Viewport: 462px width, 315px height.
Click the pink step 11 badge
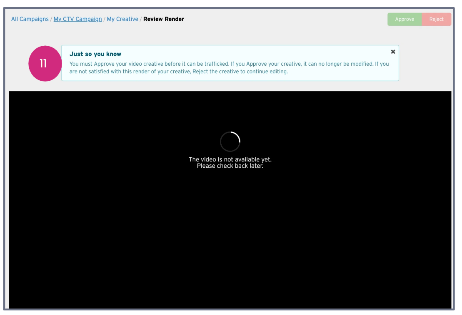pos(44,63)
